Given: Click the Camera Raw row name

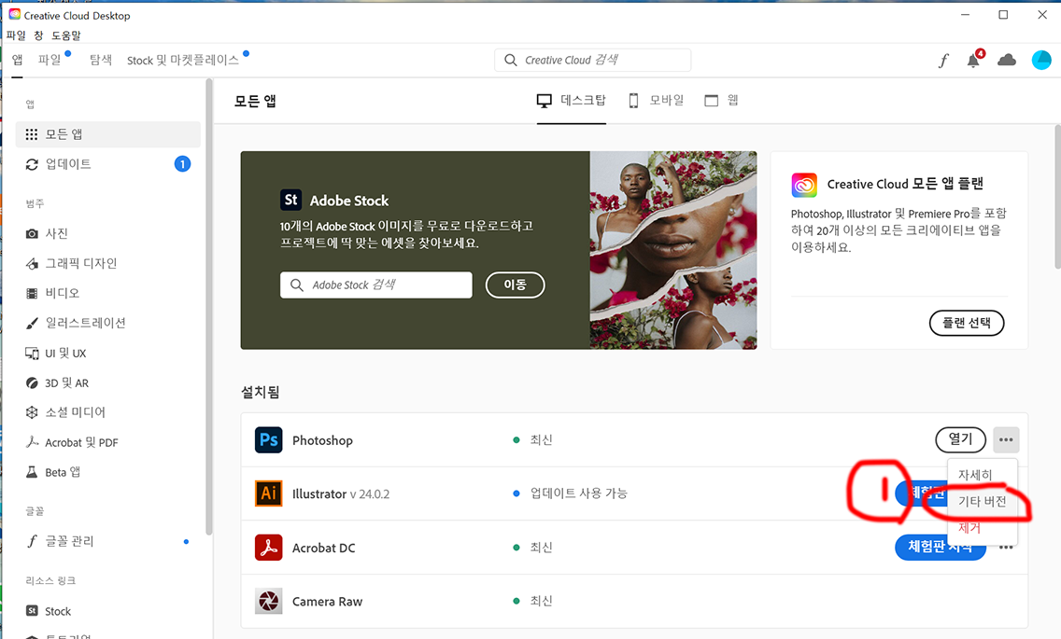Looking at the screenshot, I should 328,601.
